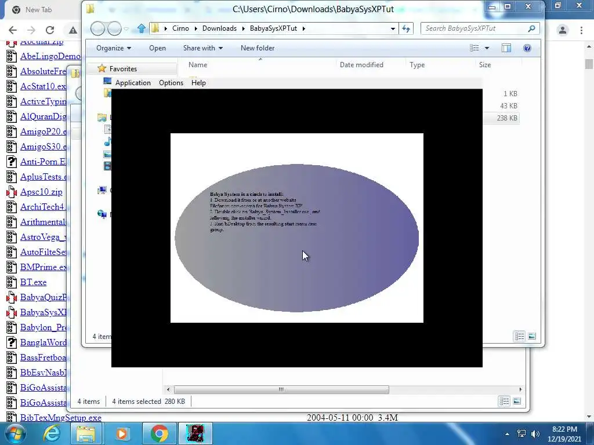This screenshot has width=594, height=445.
Task: Open Windows Explorer from taskbar
Action: [x=86, y=433]
